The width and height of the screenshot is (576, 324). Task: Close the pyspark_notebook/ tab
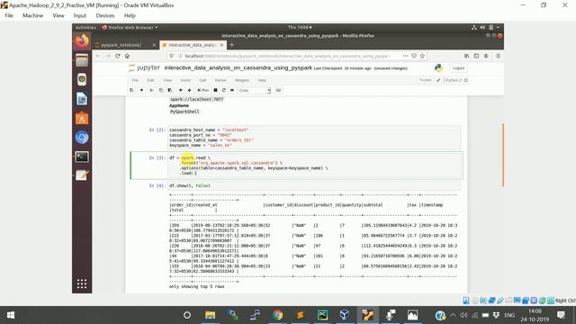click(x=154, y=45)
